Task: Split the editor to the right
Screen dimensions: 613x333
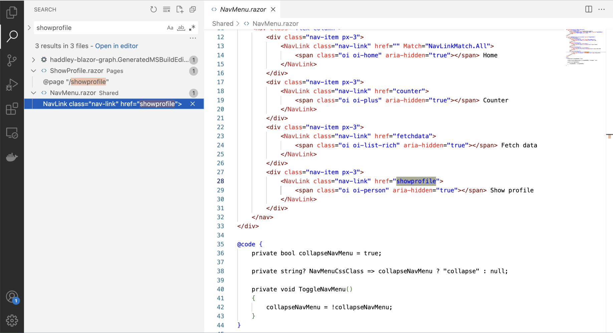Action: click(589, 9)
